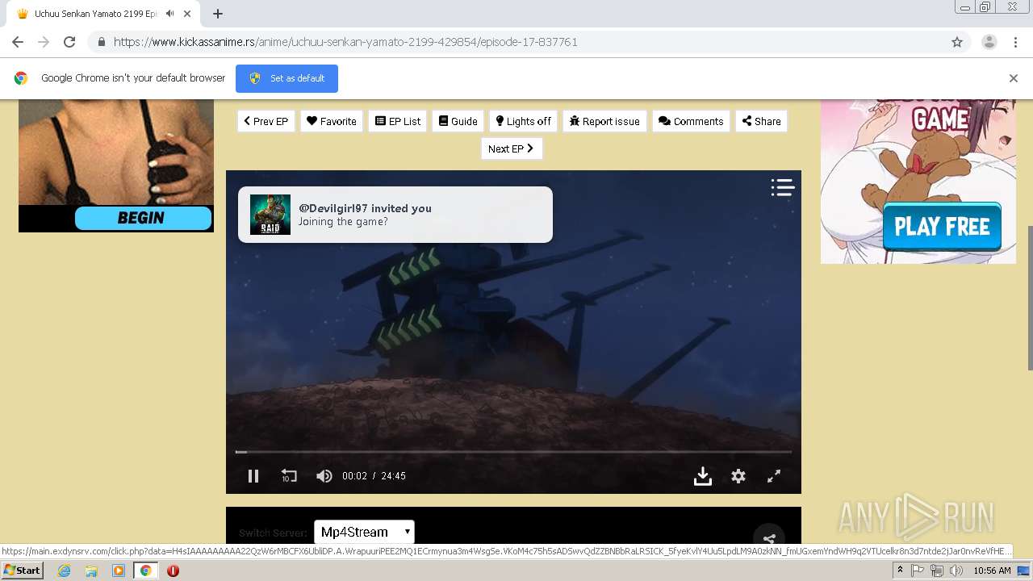This screenshot has height=581, width=1033.
Task: Open video player settings gear
Action: (x=738, y=476)
